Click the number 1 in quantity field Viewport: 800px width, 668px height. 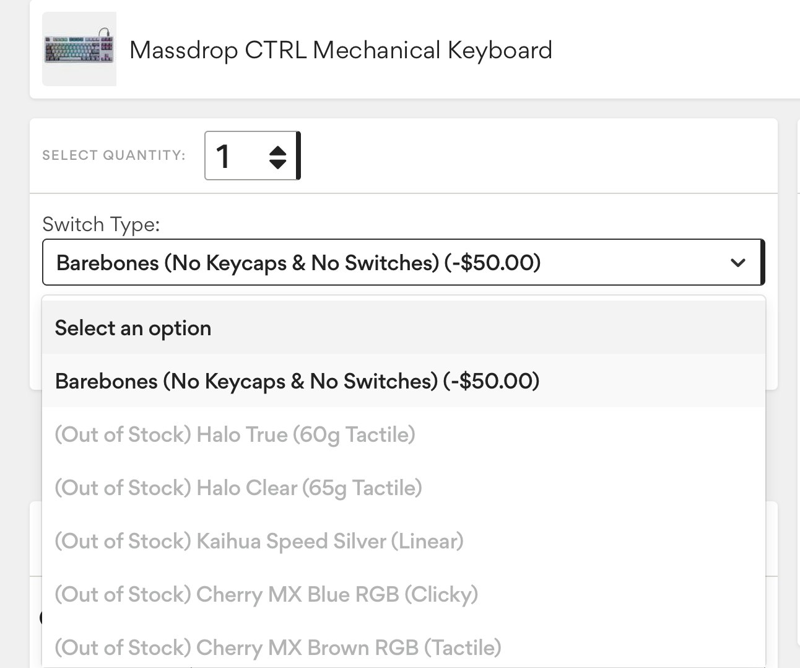[224, 156]
